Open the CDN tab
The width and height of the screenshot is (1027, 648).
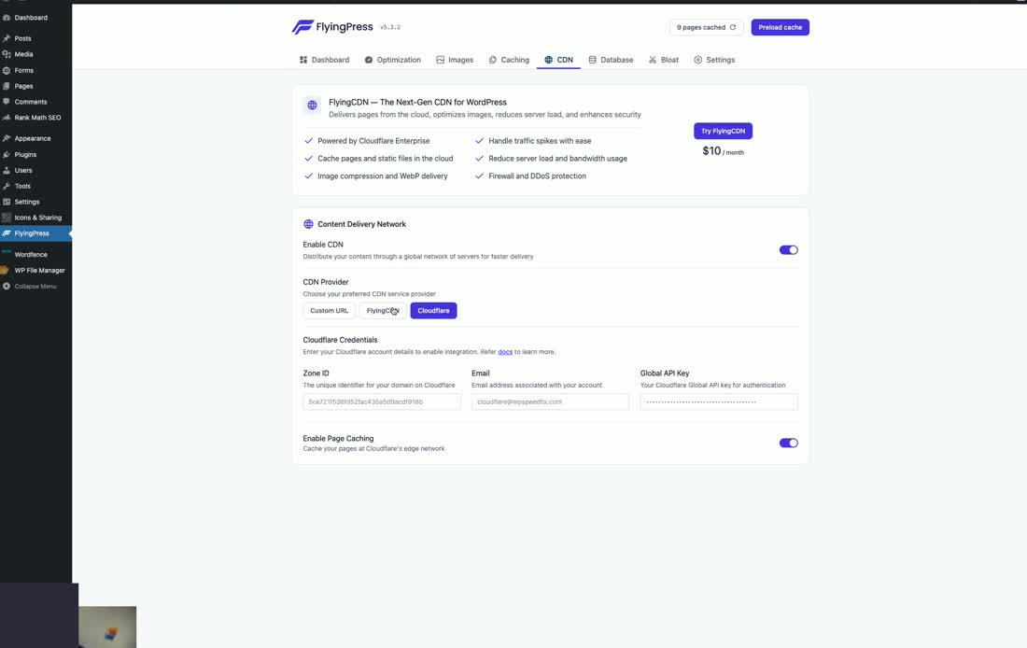coord(558,60)
